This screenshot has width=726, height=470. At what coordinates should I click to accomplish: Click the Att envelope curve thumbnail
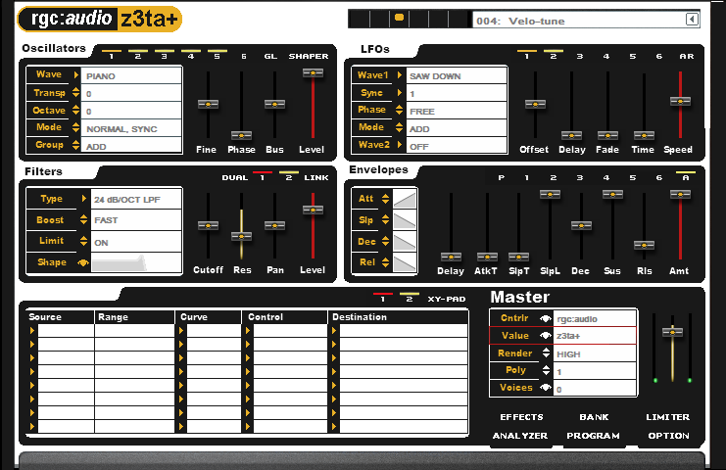pos(405,199)
